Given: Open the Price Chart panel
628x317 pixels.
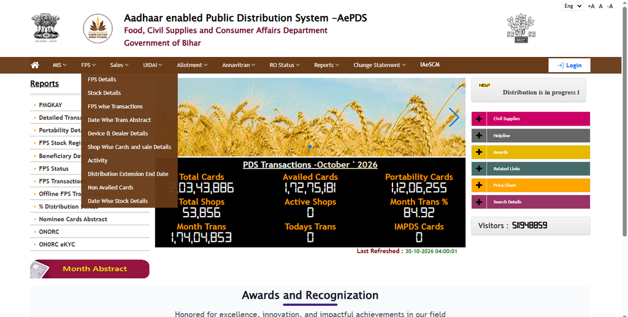Looking at the screenshot, I should [530, 185].
